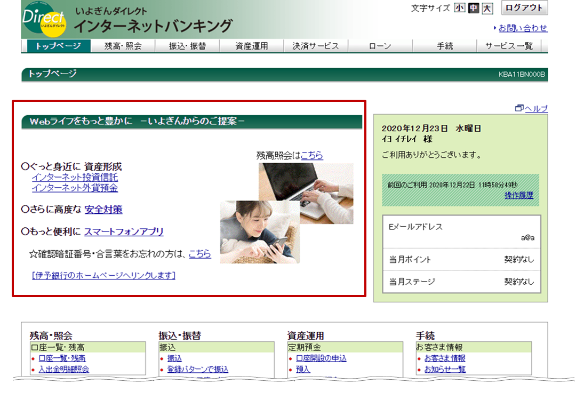Open the 手続 menu tab
This screenshot has width=584, height=416.
point(445,46)
